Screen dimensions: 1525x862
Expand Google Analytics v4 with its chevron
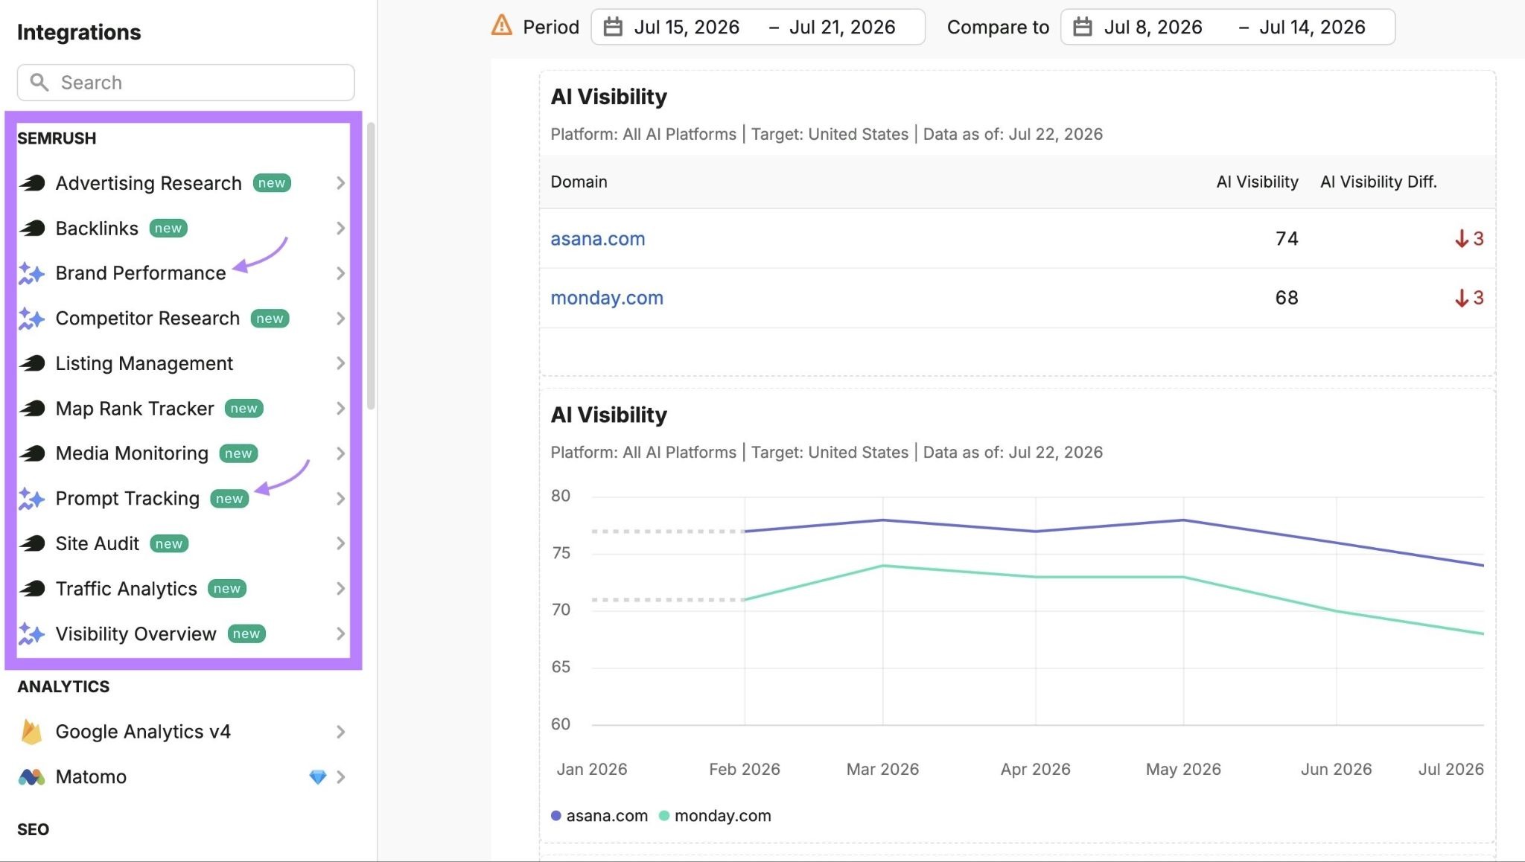click(x=340, y=732)
